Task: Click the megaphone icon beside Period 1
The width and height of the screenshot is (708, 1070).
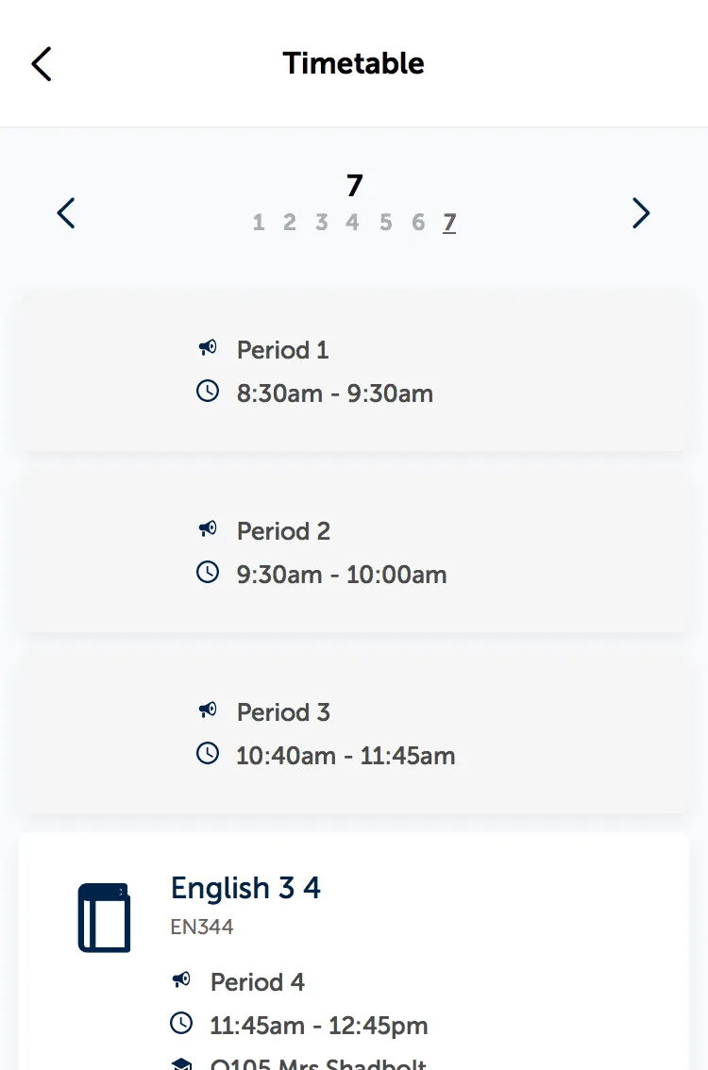Action: (x=208, y=348)
